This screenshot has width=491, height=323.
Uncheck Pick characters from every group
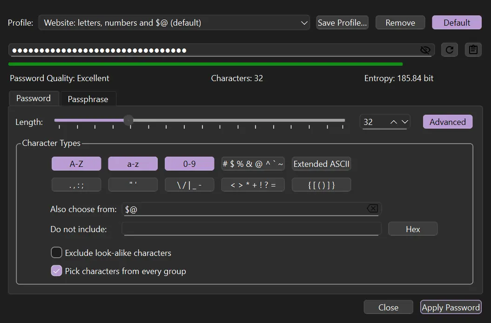coord(56,271)
